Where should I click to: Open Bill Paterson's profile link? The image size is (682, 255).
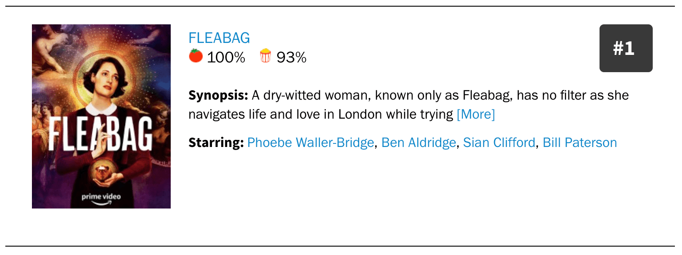pyautogui.click(x=580, y=143)
